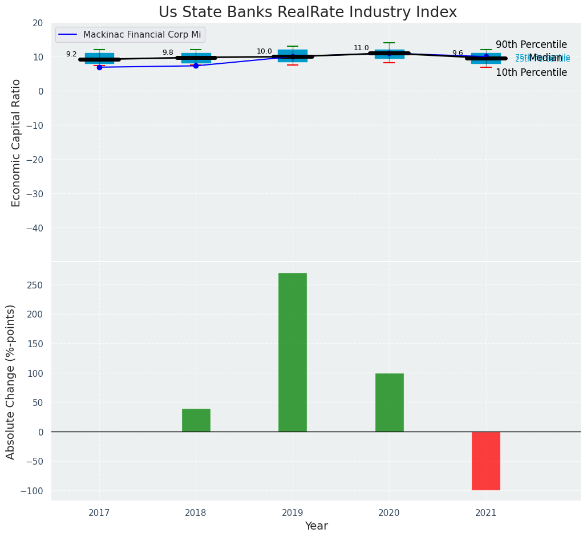Select the green 2020 absolute change bar
The height and width of the screenshot is (537, 587).
389,402
